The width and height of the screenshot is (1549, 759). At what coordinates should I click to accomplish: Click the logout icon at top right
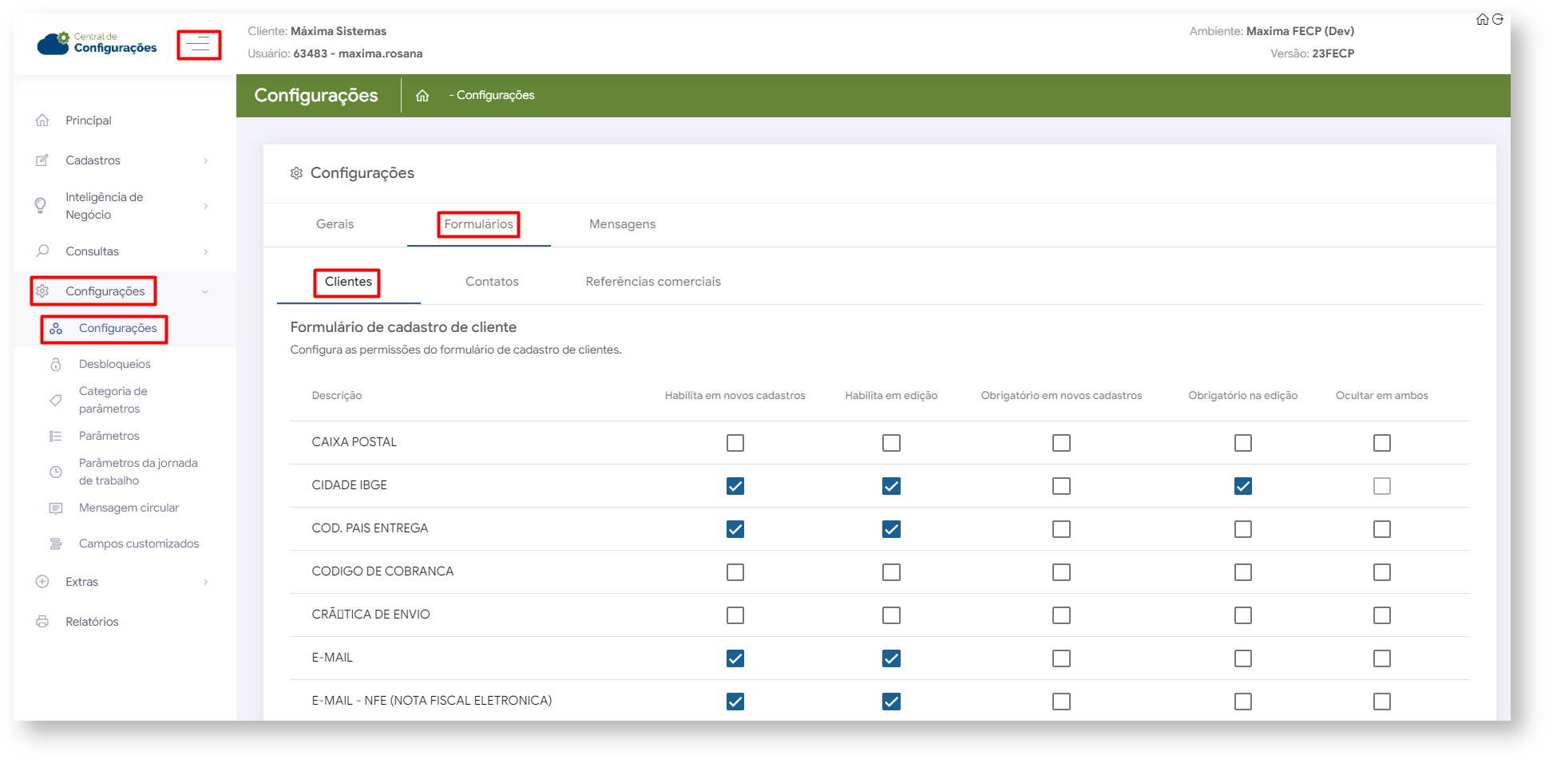point(1498,19)
